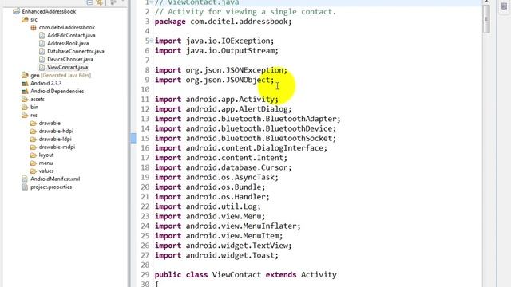Select the Android Dependencies library entry
Viewport: 511px width, 287px height.
point(57,91)
